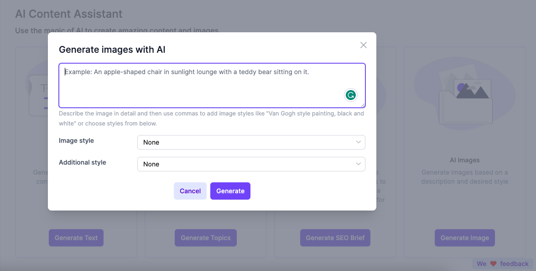Click the text area resize handle

363,105
